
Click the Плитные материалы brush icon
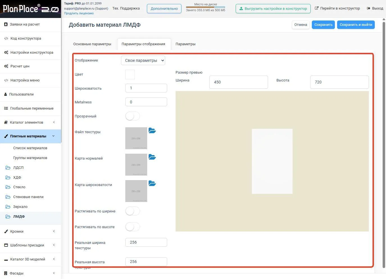[x=6, y=136]
